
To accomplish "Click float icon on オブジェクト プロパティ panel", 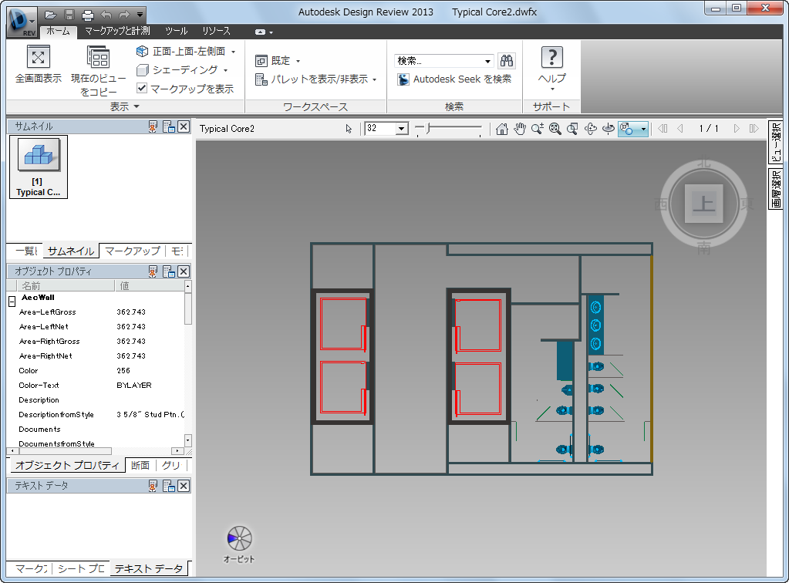I will click(169, 271).
